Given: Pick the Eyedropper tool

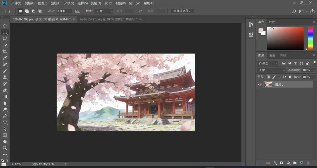Looking at the screenshot, I should tap(5, 58).
